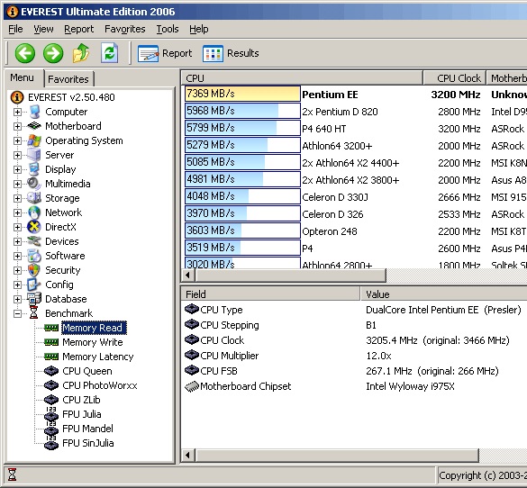Select the Server icon in tree
The width and height of the screenshot is (527, 488).
pyautogui.click(x=34, y=155)
